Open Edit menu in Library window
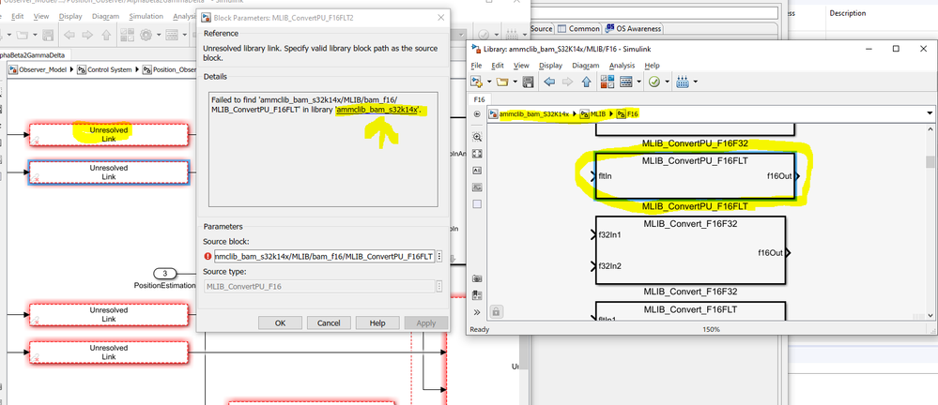938x405 pixels. pyautogui.click(x=497, y=65)
